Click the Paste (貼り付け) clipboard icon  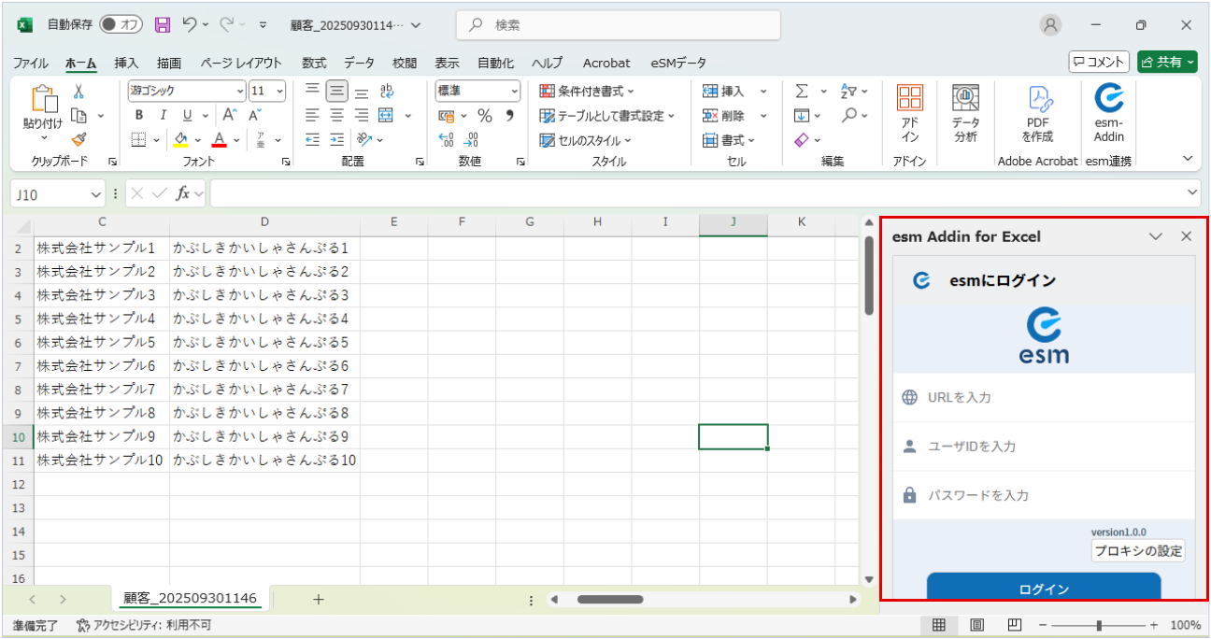(43, 99)
